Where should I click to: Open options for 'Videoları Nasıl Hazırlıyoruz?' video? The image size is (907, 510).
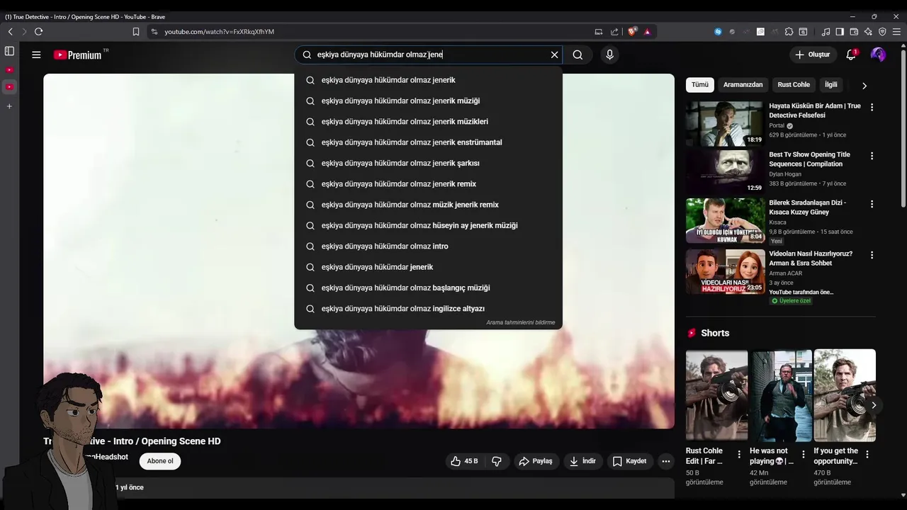click(872, 254)
